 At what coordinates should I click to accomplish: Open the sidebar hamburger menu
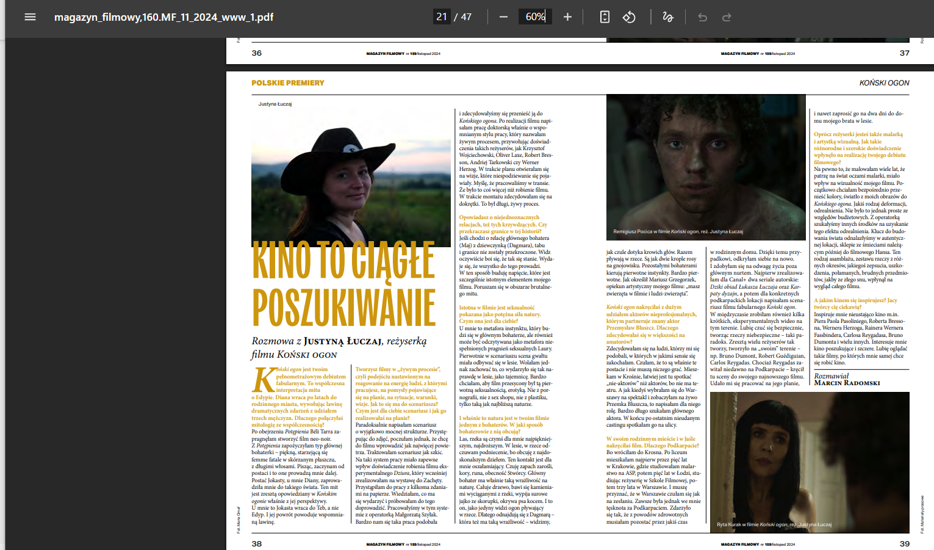tap(30, 17)
